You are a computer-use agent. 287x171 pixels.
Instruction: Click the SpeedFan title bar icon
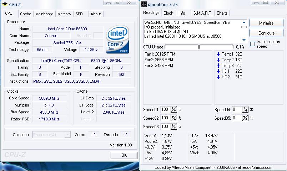[144, 4]
